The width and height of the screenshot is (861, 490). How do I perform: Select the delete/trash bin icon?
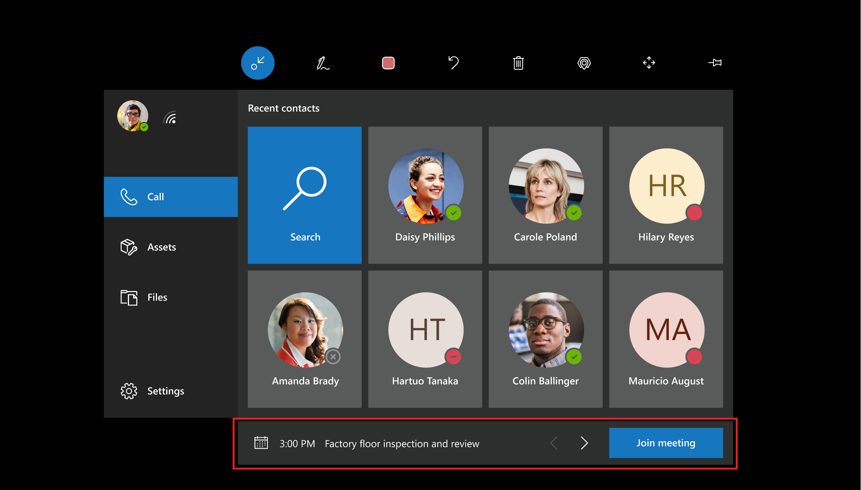tap(519, 63)
